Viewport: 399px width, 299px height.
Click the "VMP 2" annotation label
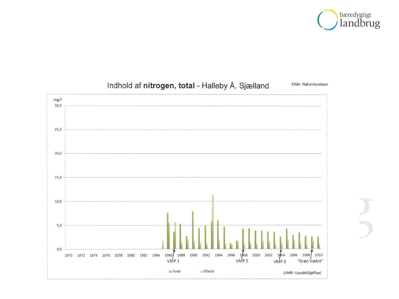pos(242,261)
